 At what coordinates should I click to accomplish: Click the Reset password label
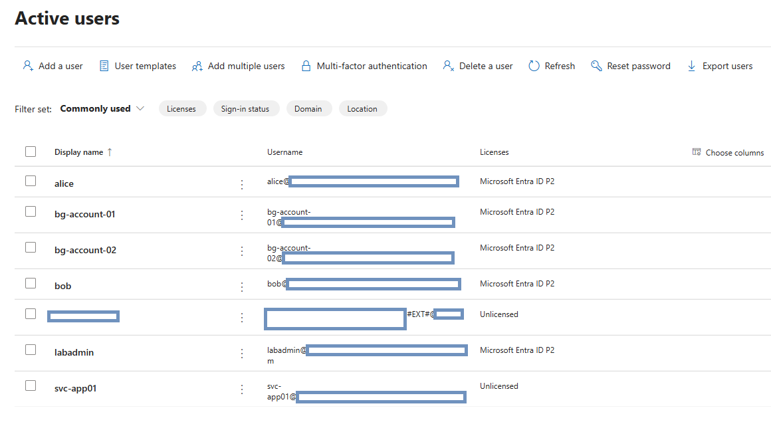[x=638, y=66]
